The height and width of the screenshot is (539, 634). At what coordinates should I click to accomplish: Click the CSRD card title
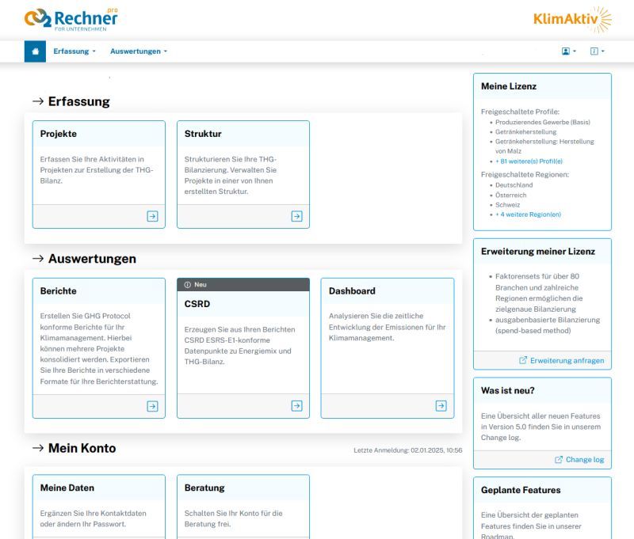(197, 303)
